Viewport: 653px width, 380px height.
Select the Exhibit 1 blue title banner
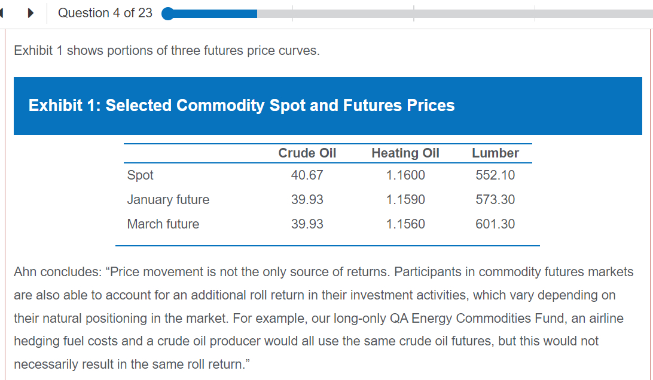(x=328, y=106)
